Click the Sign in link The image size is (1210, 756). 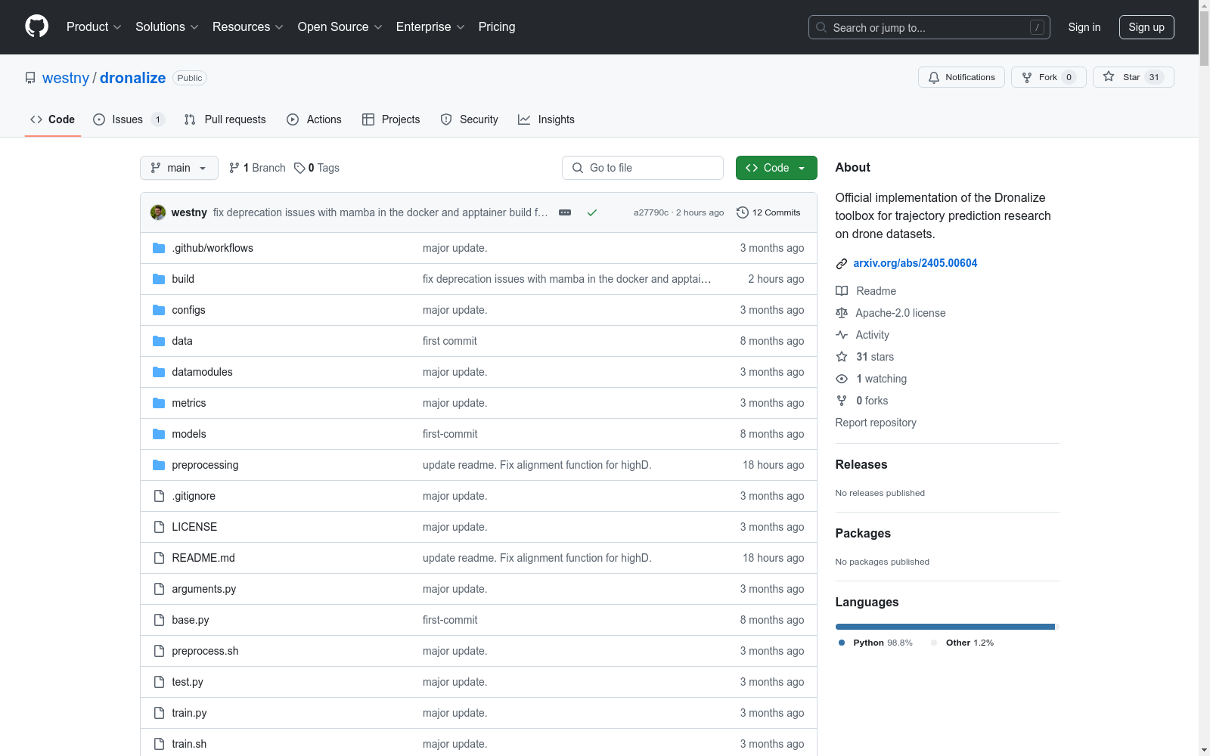1084,27
